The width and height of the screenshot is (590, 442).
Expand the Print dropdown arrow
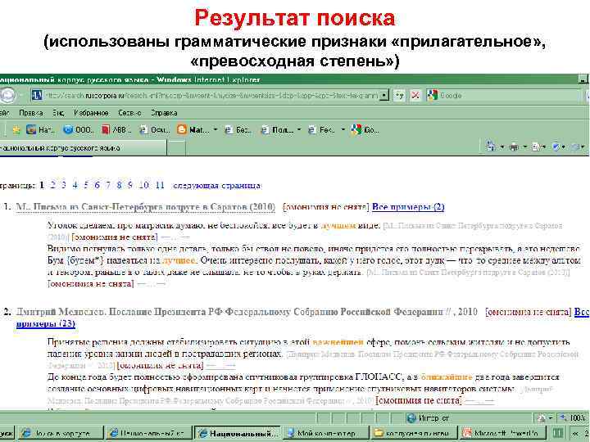(x=525, y=147)
